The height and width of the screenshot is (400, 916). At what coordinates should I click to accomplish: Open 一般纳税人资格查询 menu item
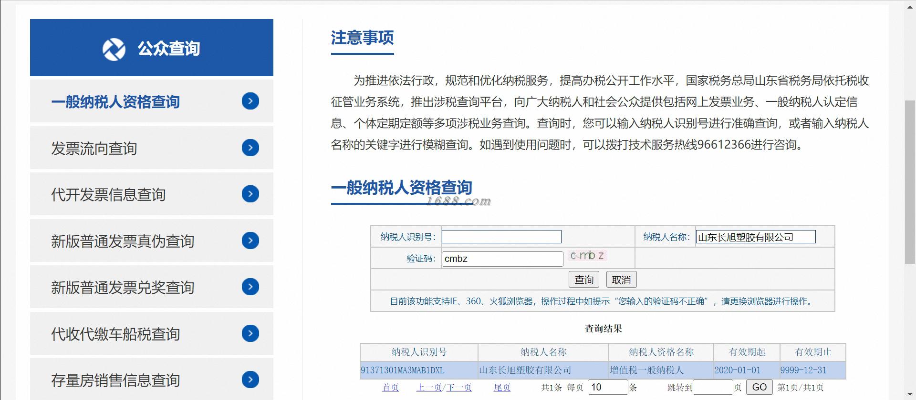152,101
